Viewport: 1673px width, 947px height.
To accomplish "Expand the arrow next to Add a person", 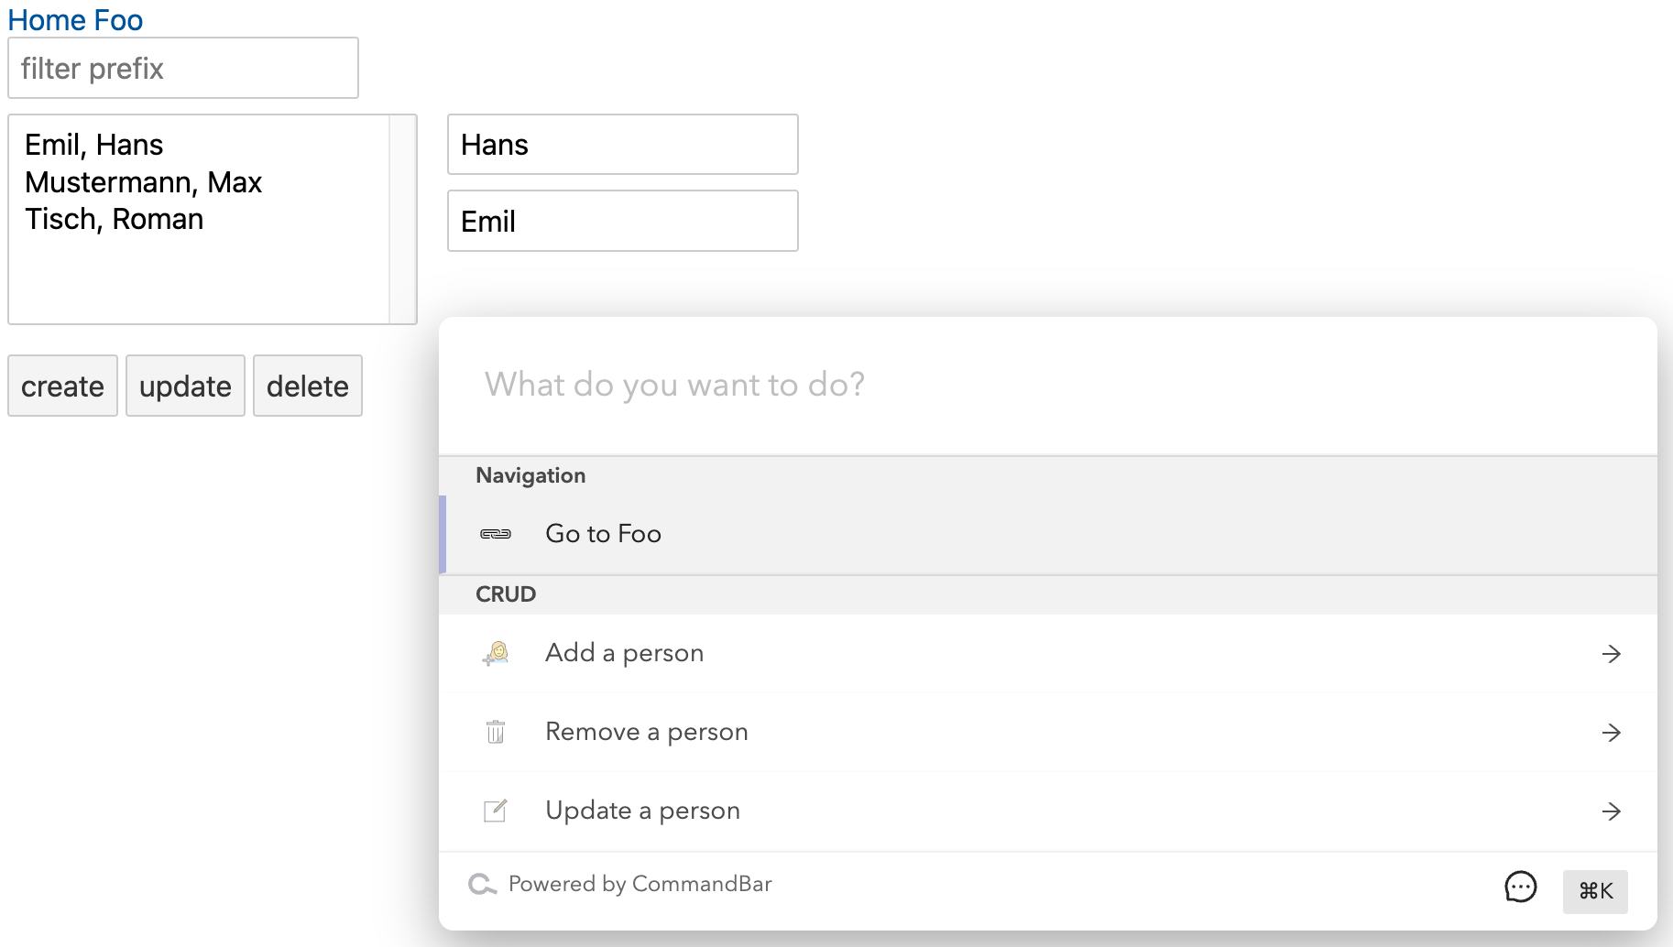I will pos(1612,654).
